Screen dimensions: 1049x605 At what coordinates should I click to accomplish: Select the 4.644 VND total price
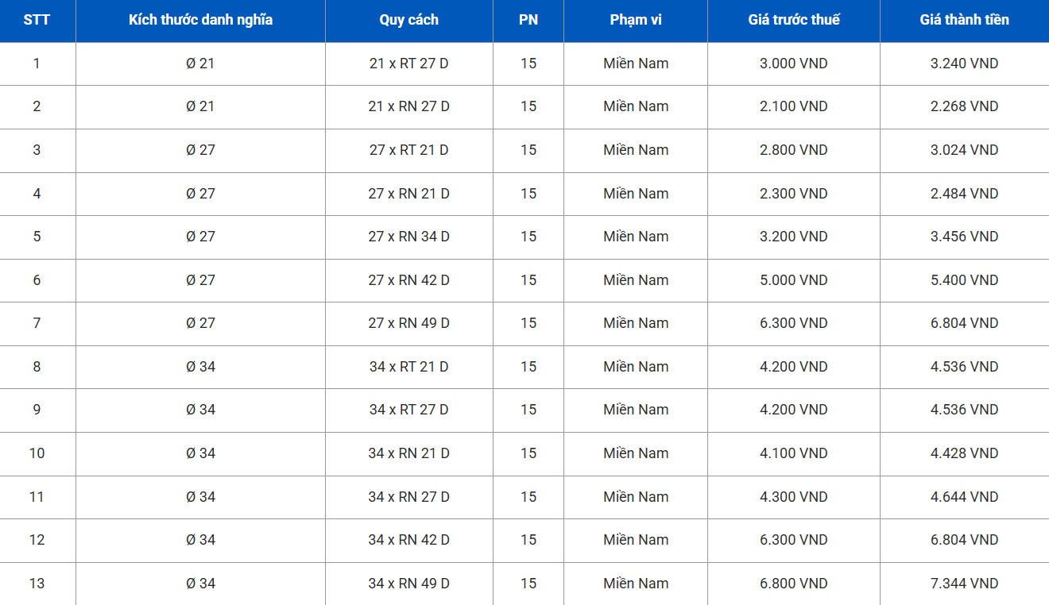[x=964, y=497]
